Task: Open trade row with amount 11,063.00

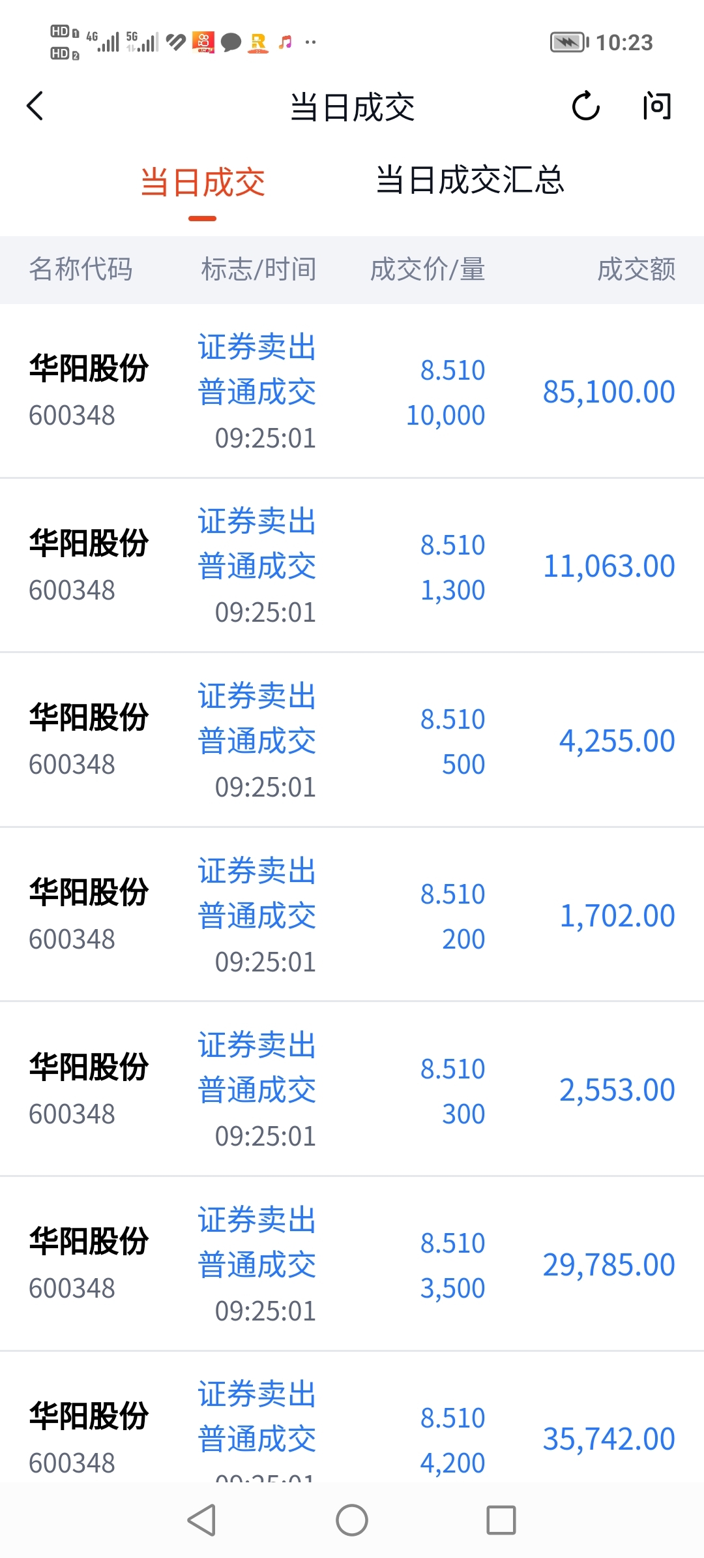Action: (352, 566)
